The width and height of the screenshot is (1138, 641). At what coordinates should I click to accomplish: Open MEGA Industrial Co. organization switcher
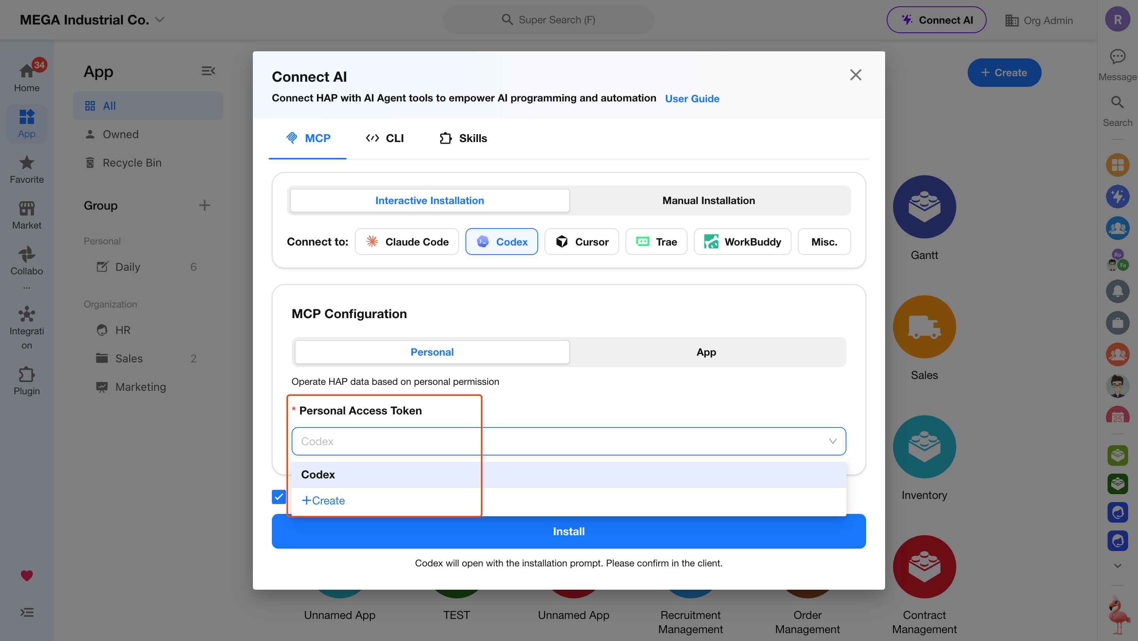(x=92, y=20)
